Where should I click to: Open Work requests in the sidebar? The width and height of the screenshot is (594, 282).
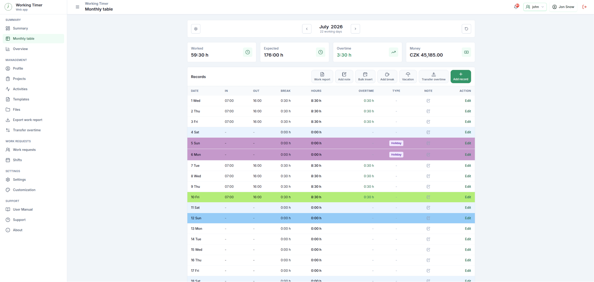[33, 150]
